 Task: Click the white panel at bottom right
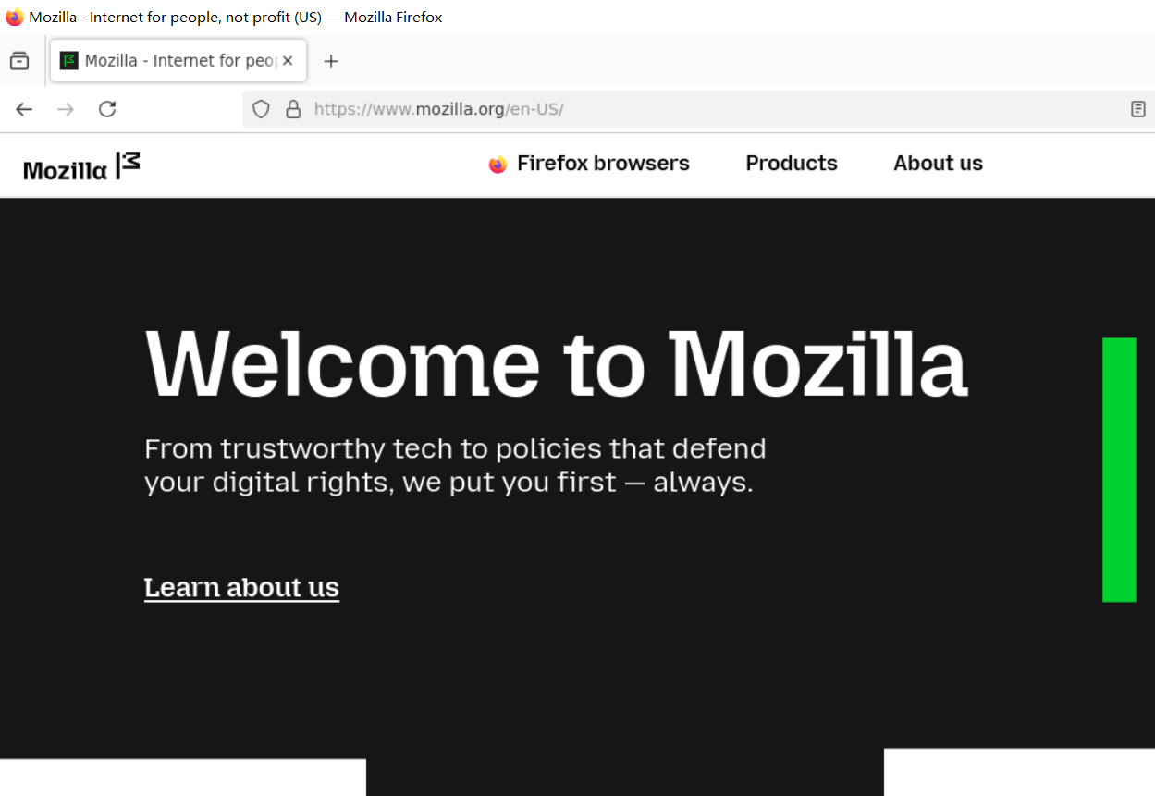click(x=1019, y=772)
